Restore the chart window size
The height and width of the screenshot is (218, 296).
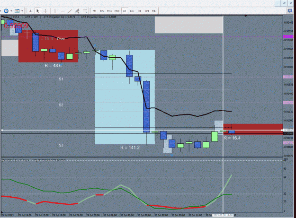(x=284, y=3)
